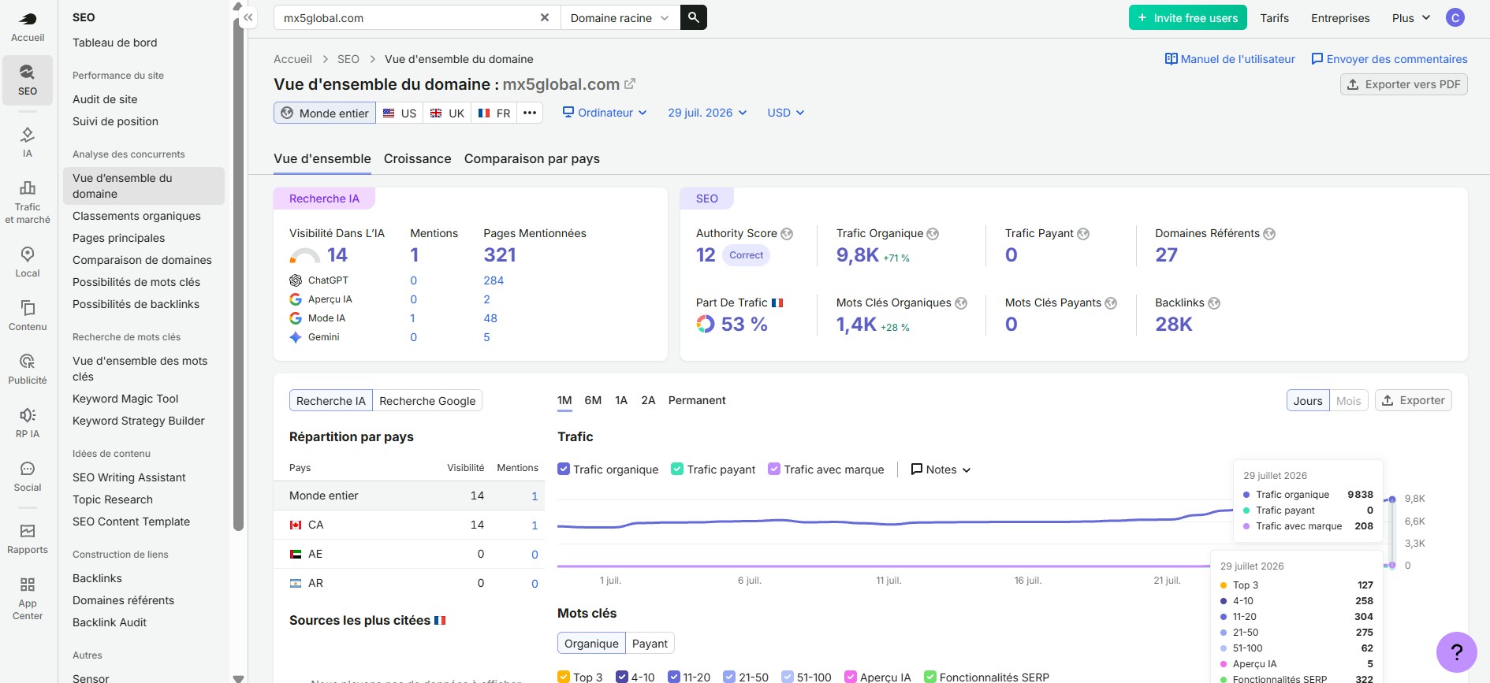This screenshot has width=1490, height=683.
Task: Toggle the 51-100 keywords checkbox
Action: [x=788, y=677]
